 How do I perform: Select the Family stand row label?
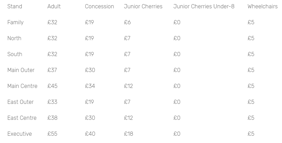(15, 23)
